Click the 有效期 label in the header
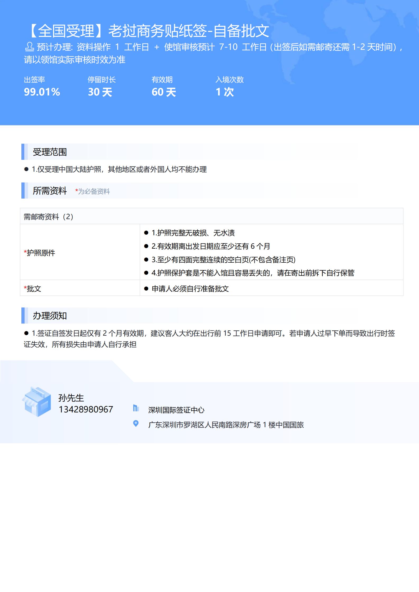 tap(162, 80)
